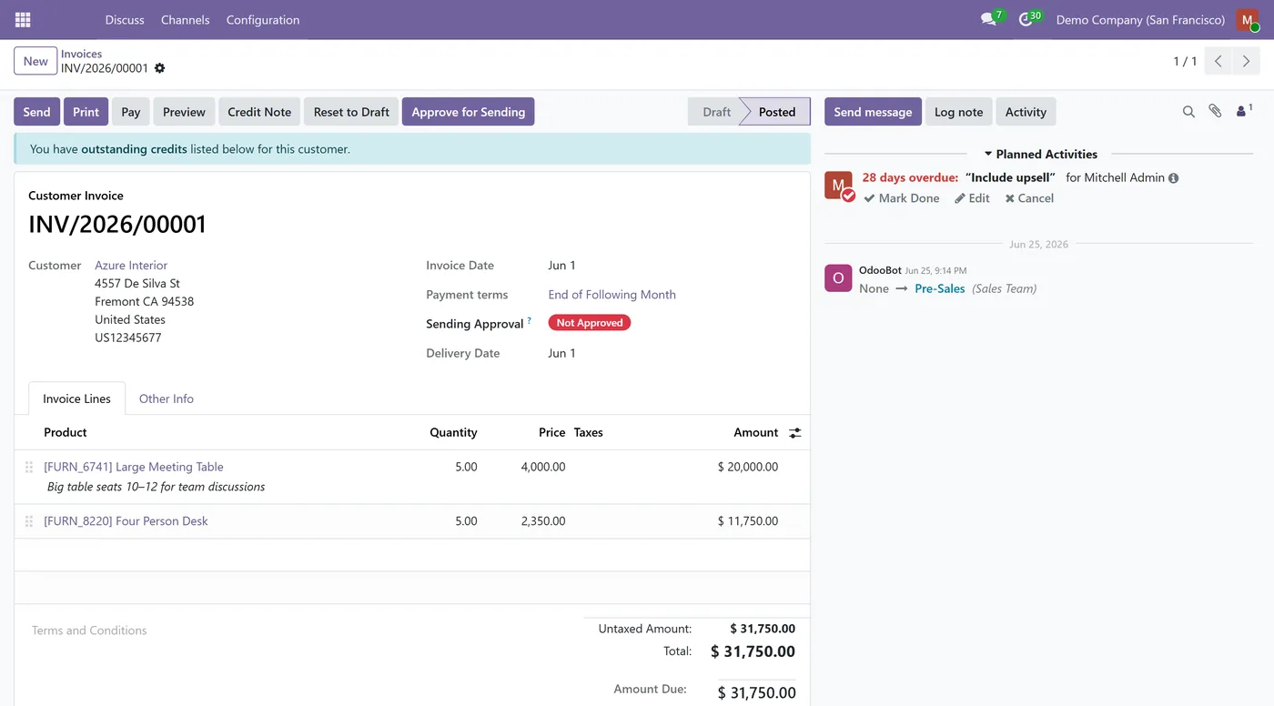Open attachments paperclip icon
Viewport: 1274px width, 706px height.
point(1215,111)
